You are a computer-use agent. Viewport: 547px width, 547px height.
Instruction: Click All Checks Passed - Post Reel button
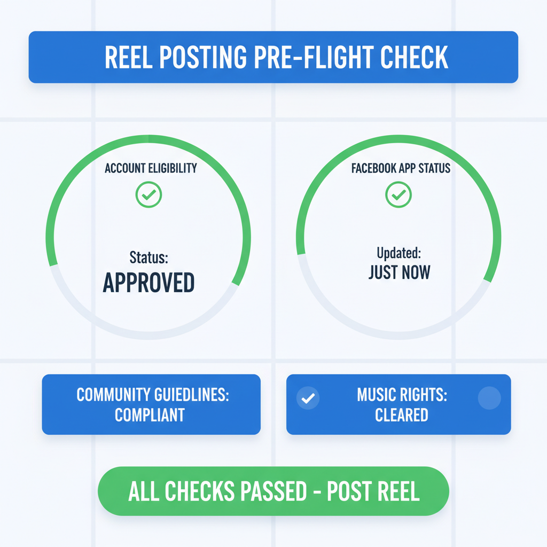[273, 491]
